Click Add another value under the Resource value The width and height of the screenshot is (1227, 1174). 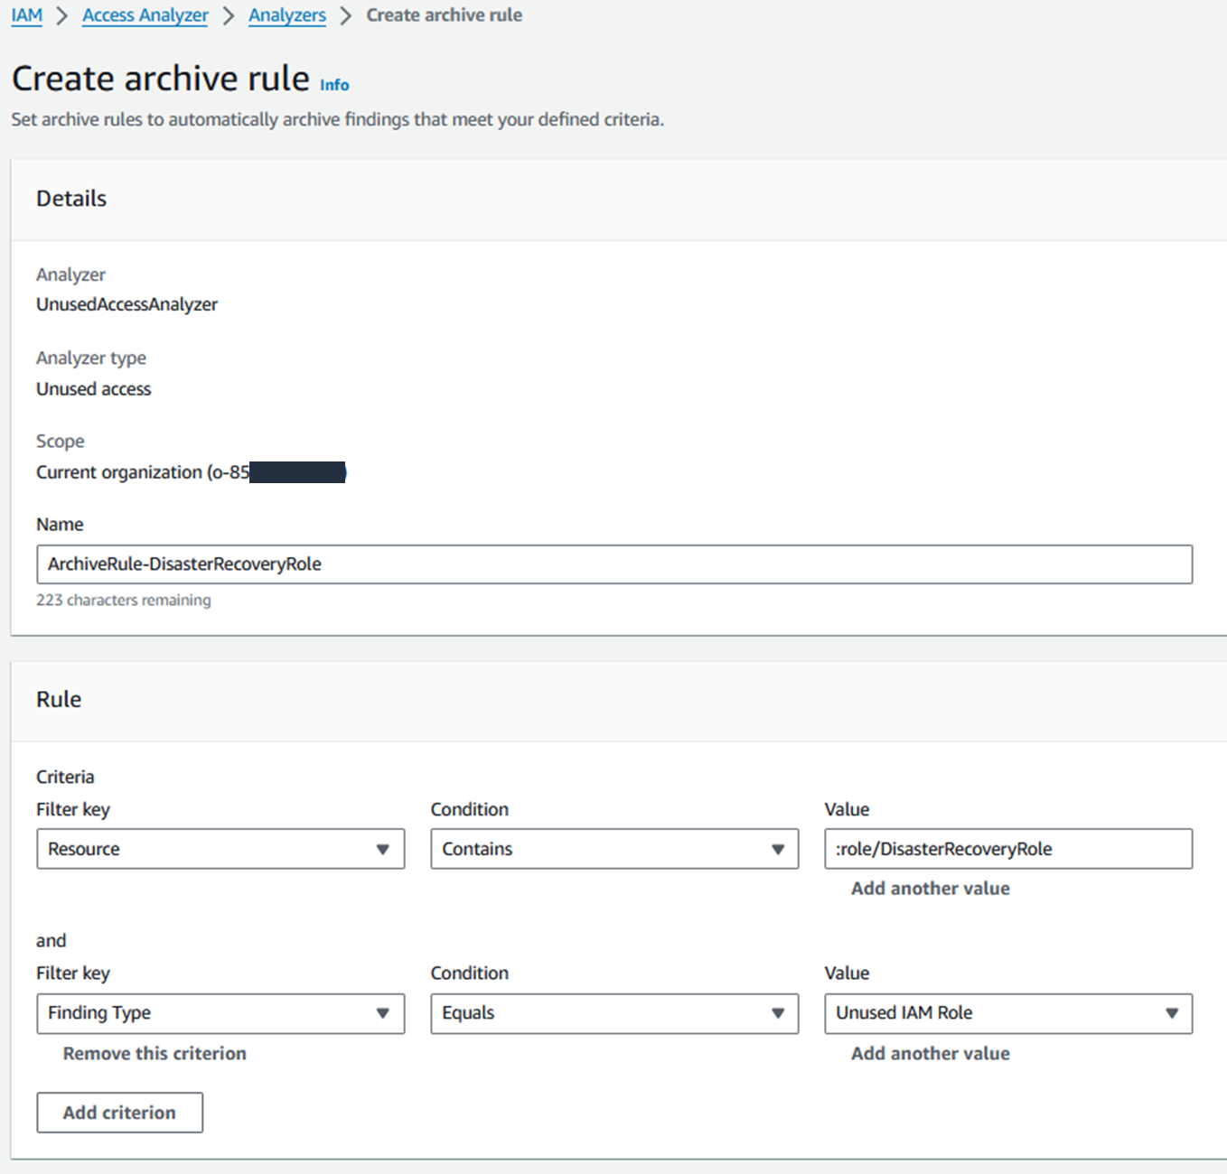tap(929, 888)
